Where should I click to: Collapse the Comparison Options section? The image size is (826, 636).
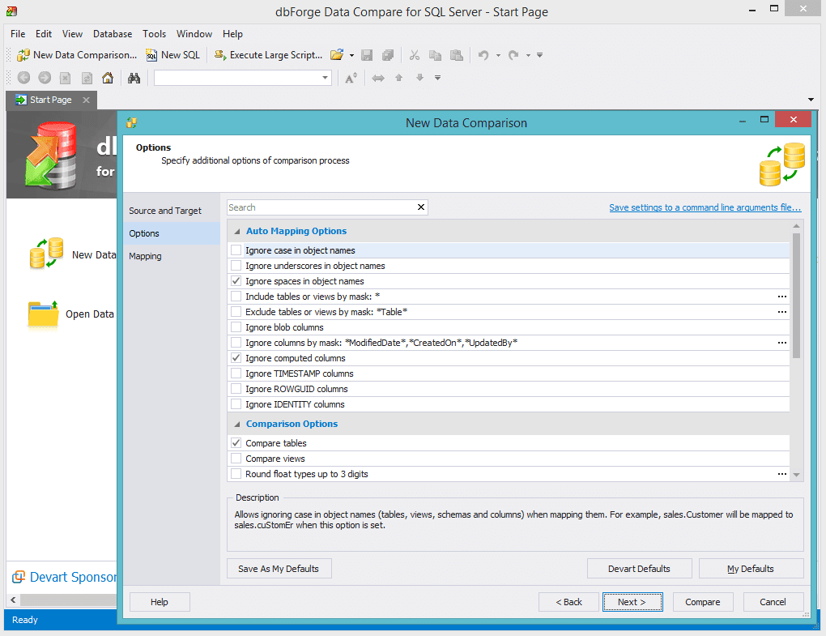point(236,425)
